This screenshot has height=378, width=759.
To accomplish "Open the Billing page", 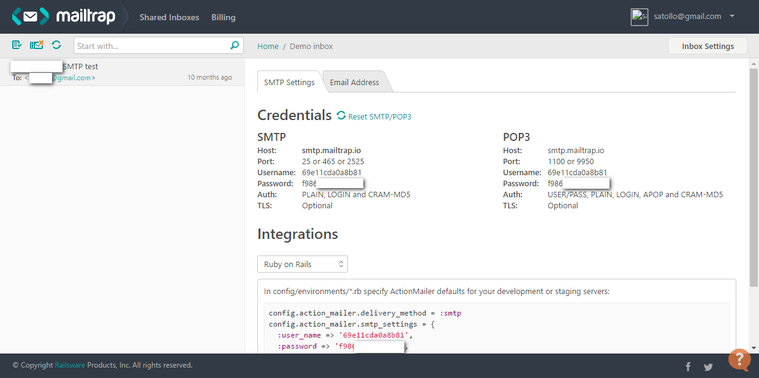I will point(224,17).
